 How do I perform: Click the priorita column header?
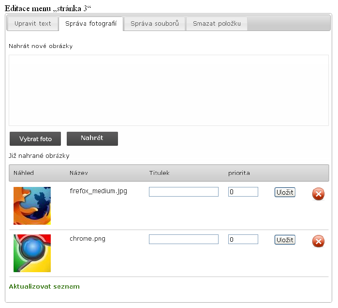[239, 173]
